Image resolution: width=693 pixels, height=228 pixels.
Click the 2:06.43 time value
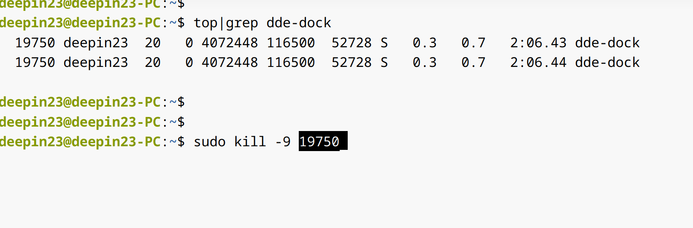point(538,42)
